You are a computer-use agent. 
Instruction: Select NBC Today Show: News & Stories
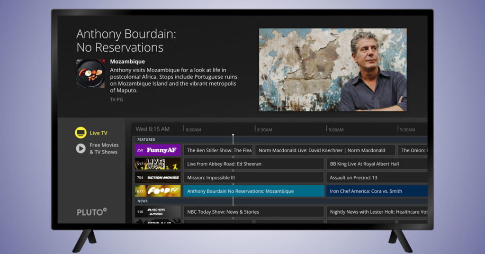coord(254,212)
